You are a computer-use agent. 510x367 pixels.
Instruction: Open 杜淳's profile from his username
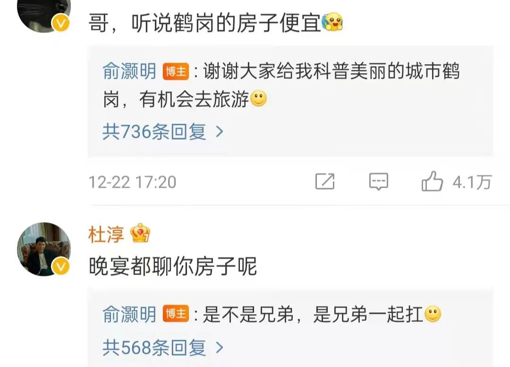click(106, 234)
